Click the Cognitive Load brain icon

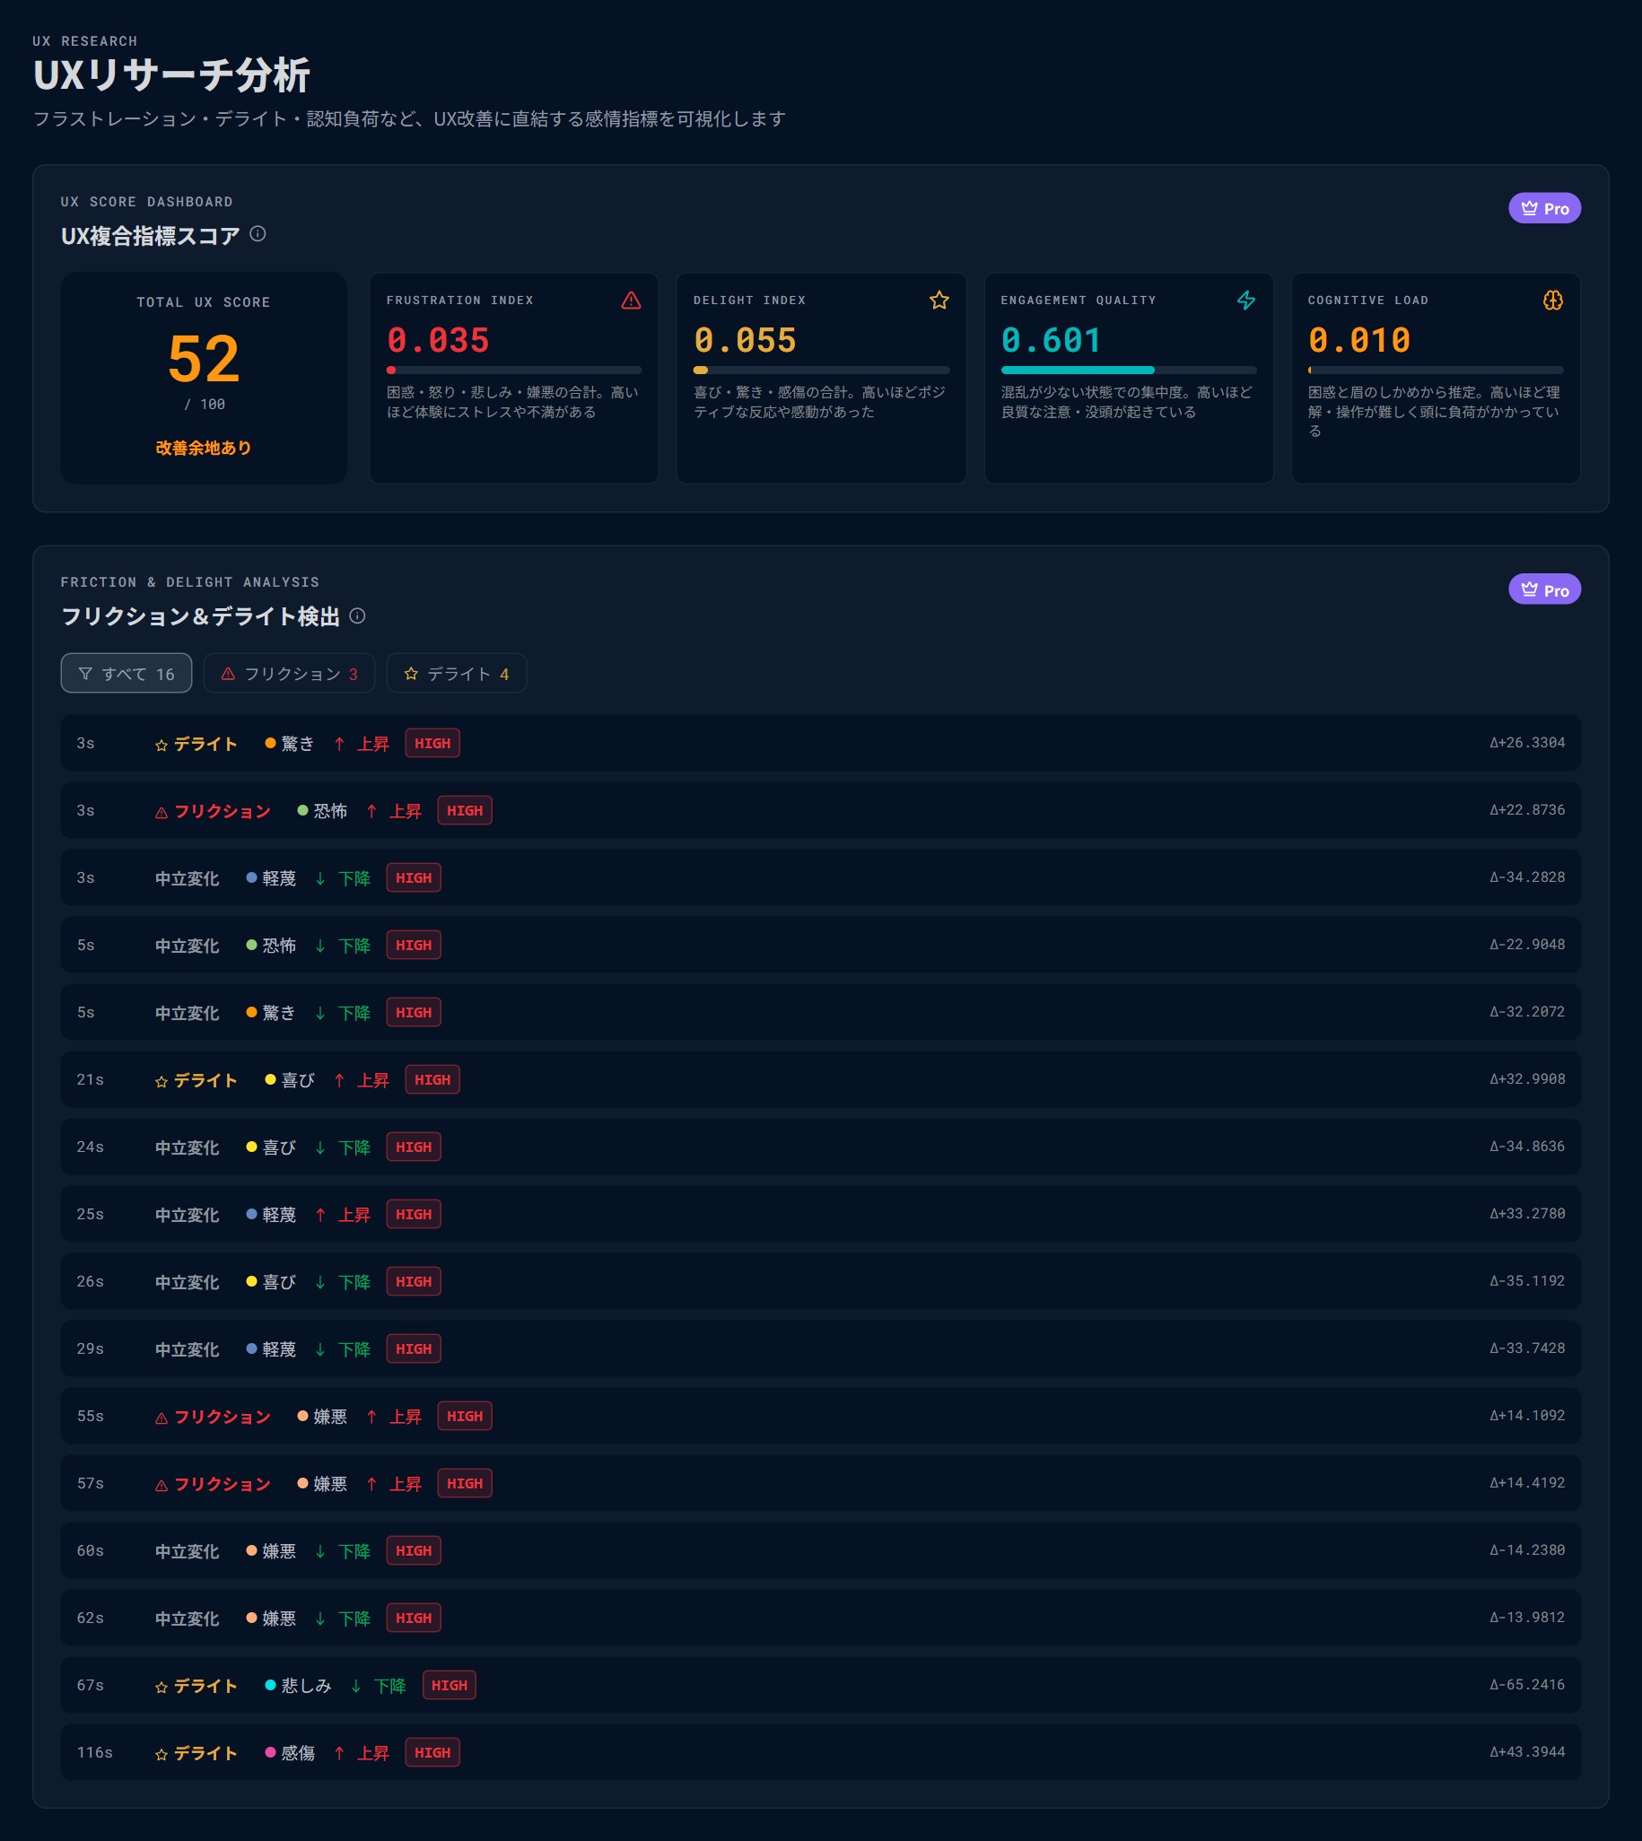[x=1552, y=301]
